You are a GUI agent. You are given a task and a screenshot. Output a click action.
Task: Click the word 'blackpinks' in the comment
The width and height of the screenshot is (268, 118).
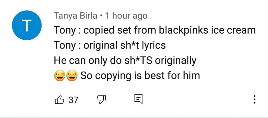(x=184, y=31)
